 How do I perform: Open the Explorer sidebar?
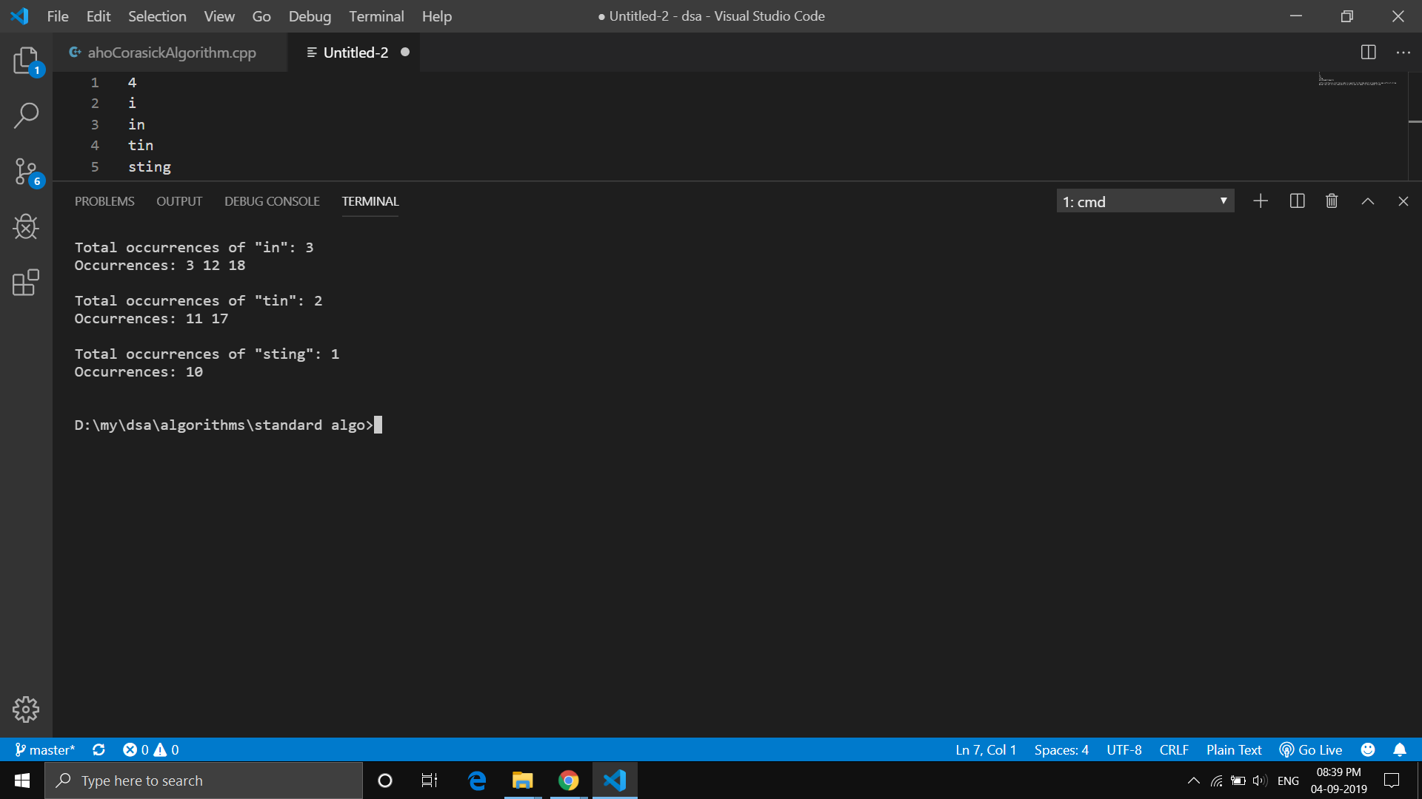26,61
